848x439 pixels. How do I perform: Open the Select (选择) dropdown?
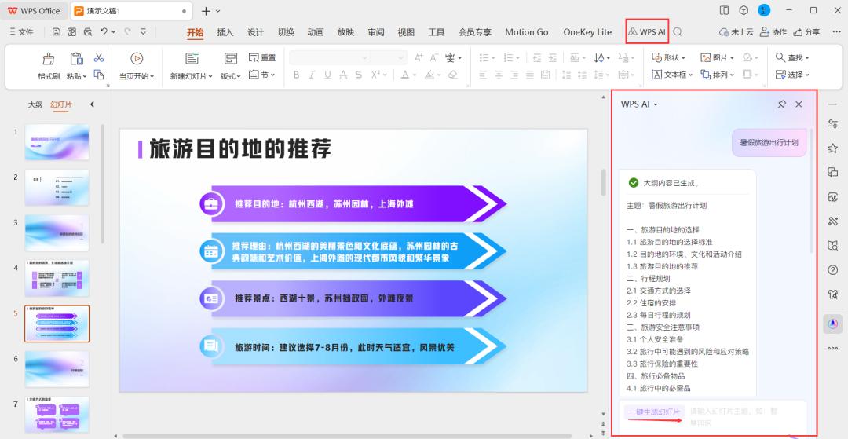[x=792, y=75]
